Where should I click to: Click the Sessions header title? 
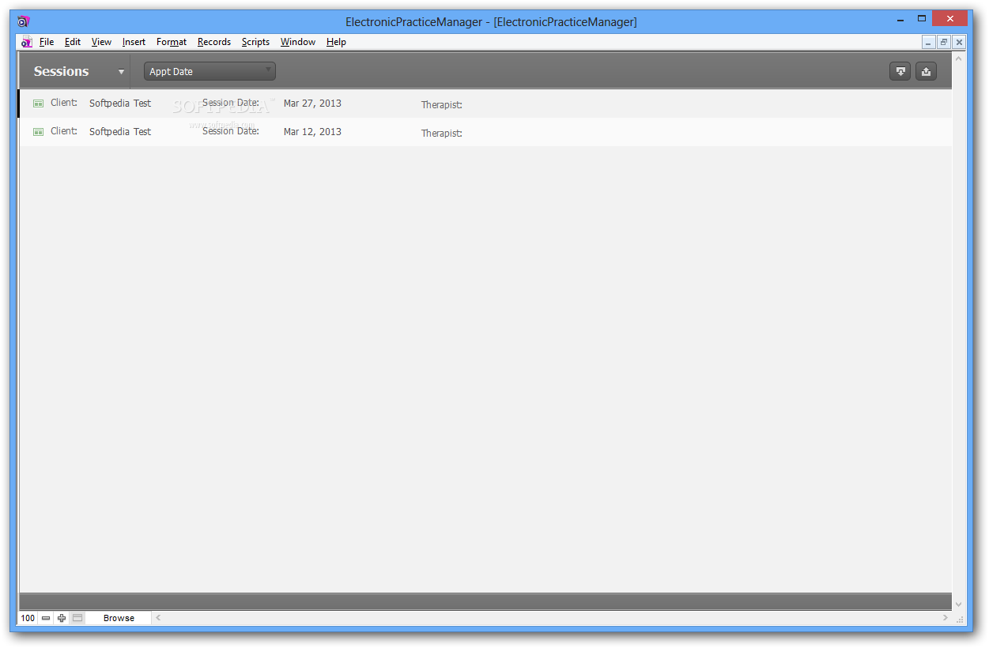click(x=61, y=71)
